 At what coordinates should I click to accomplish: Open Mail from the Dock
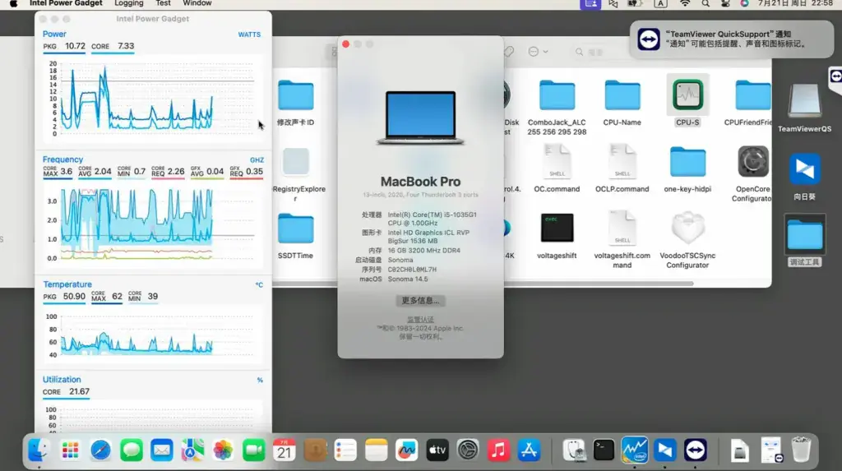pyautogui.click(x=162, y=450)
